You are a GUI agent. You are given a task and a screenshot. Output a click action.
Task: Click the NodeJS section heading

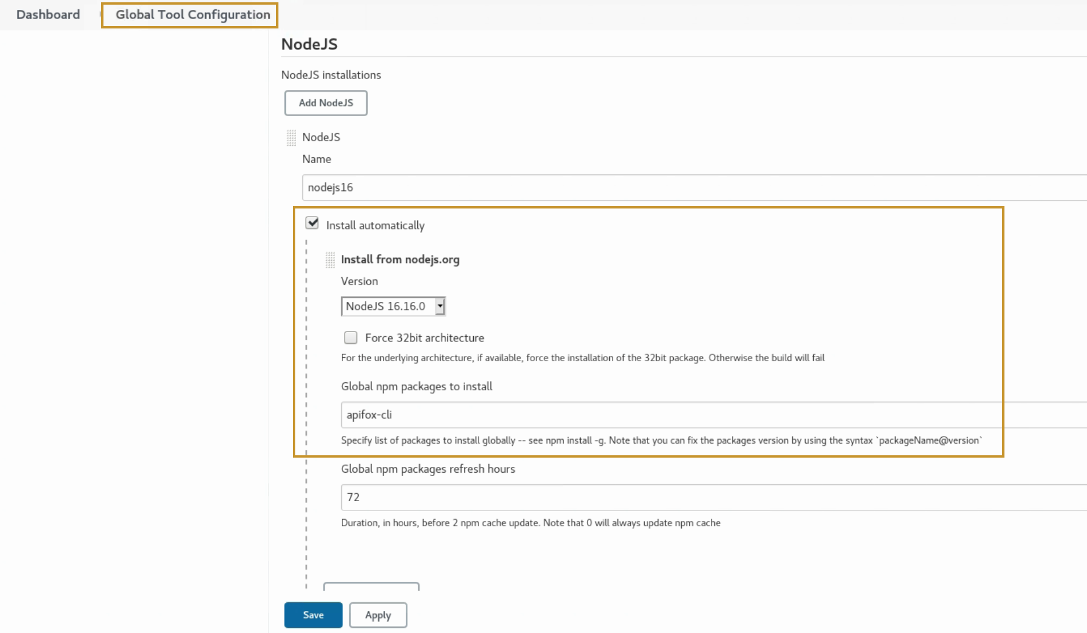click(309, 44)
